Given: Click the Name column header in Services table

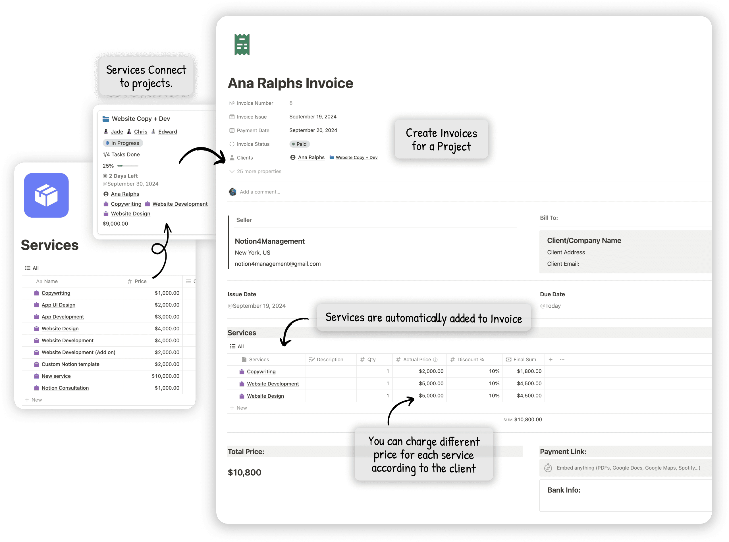Looking at the screenshot, I should pos(73,281).
